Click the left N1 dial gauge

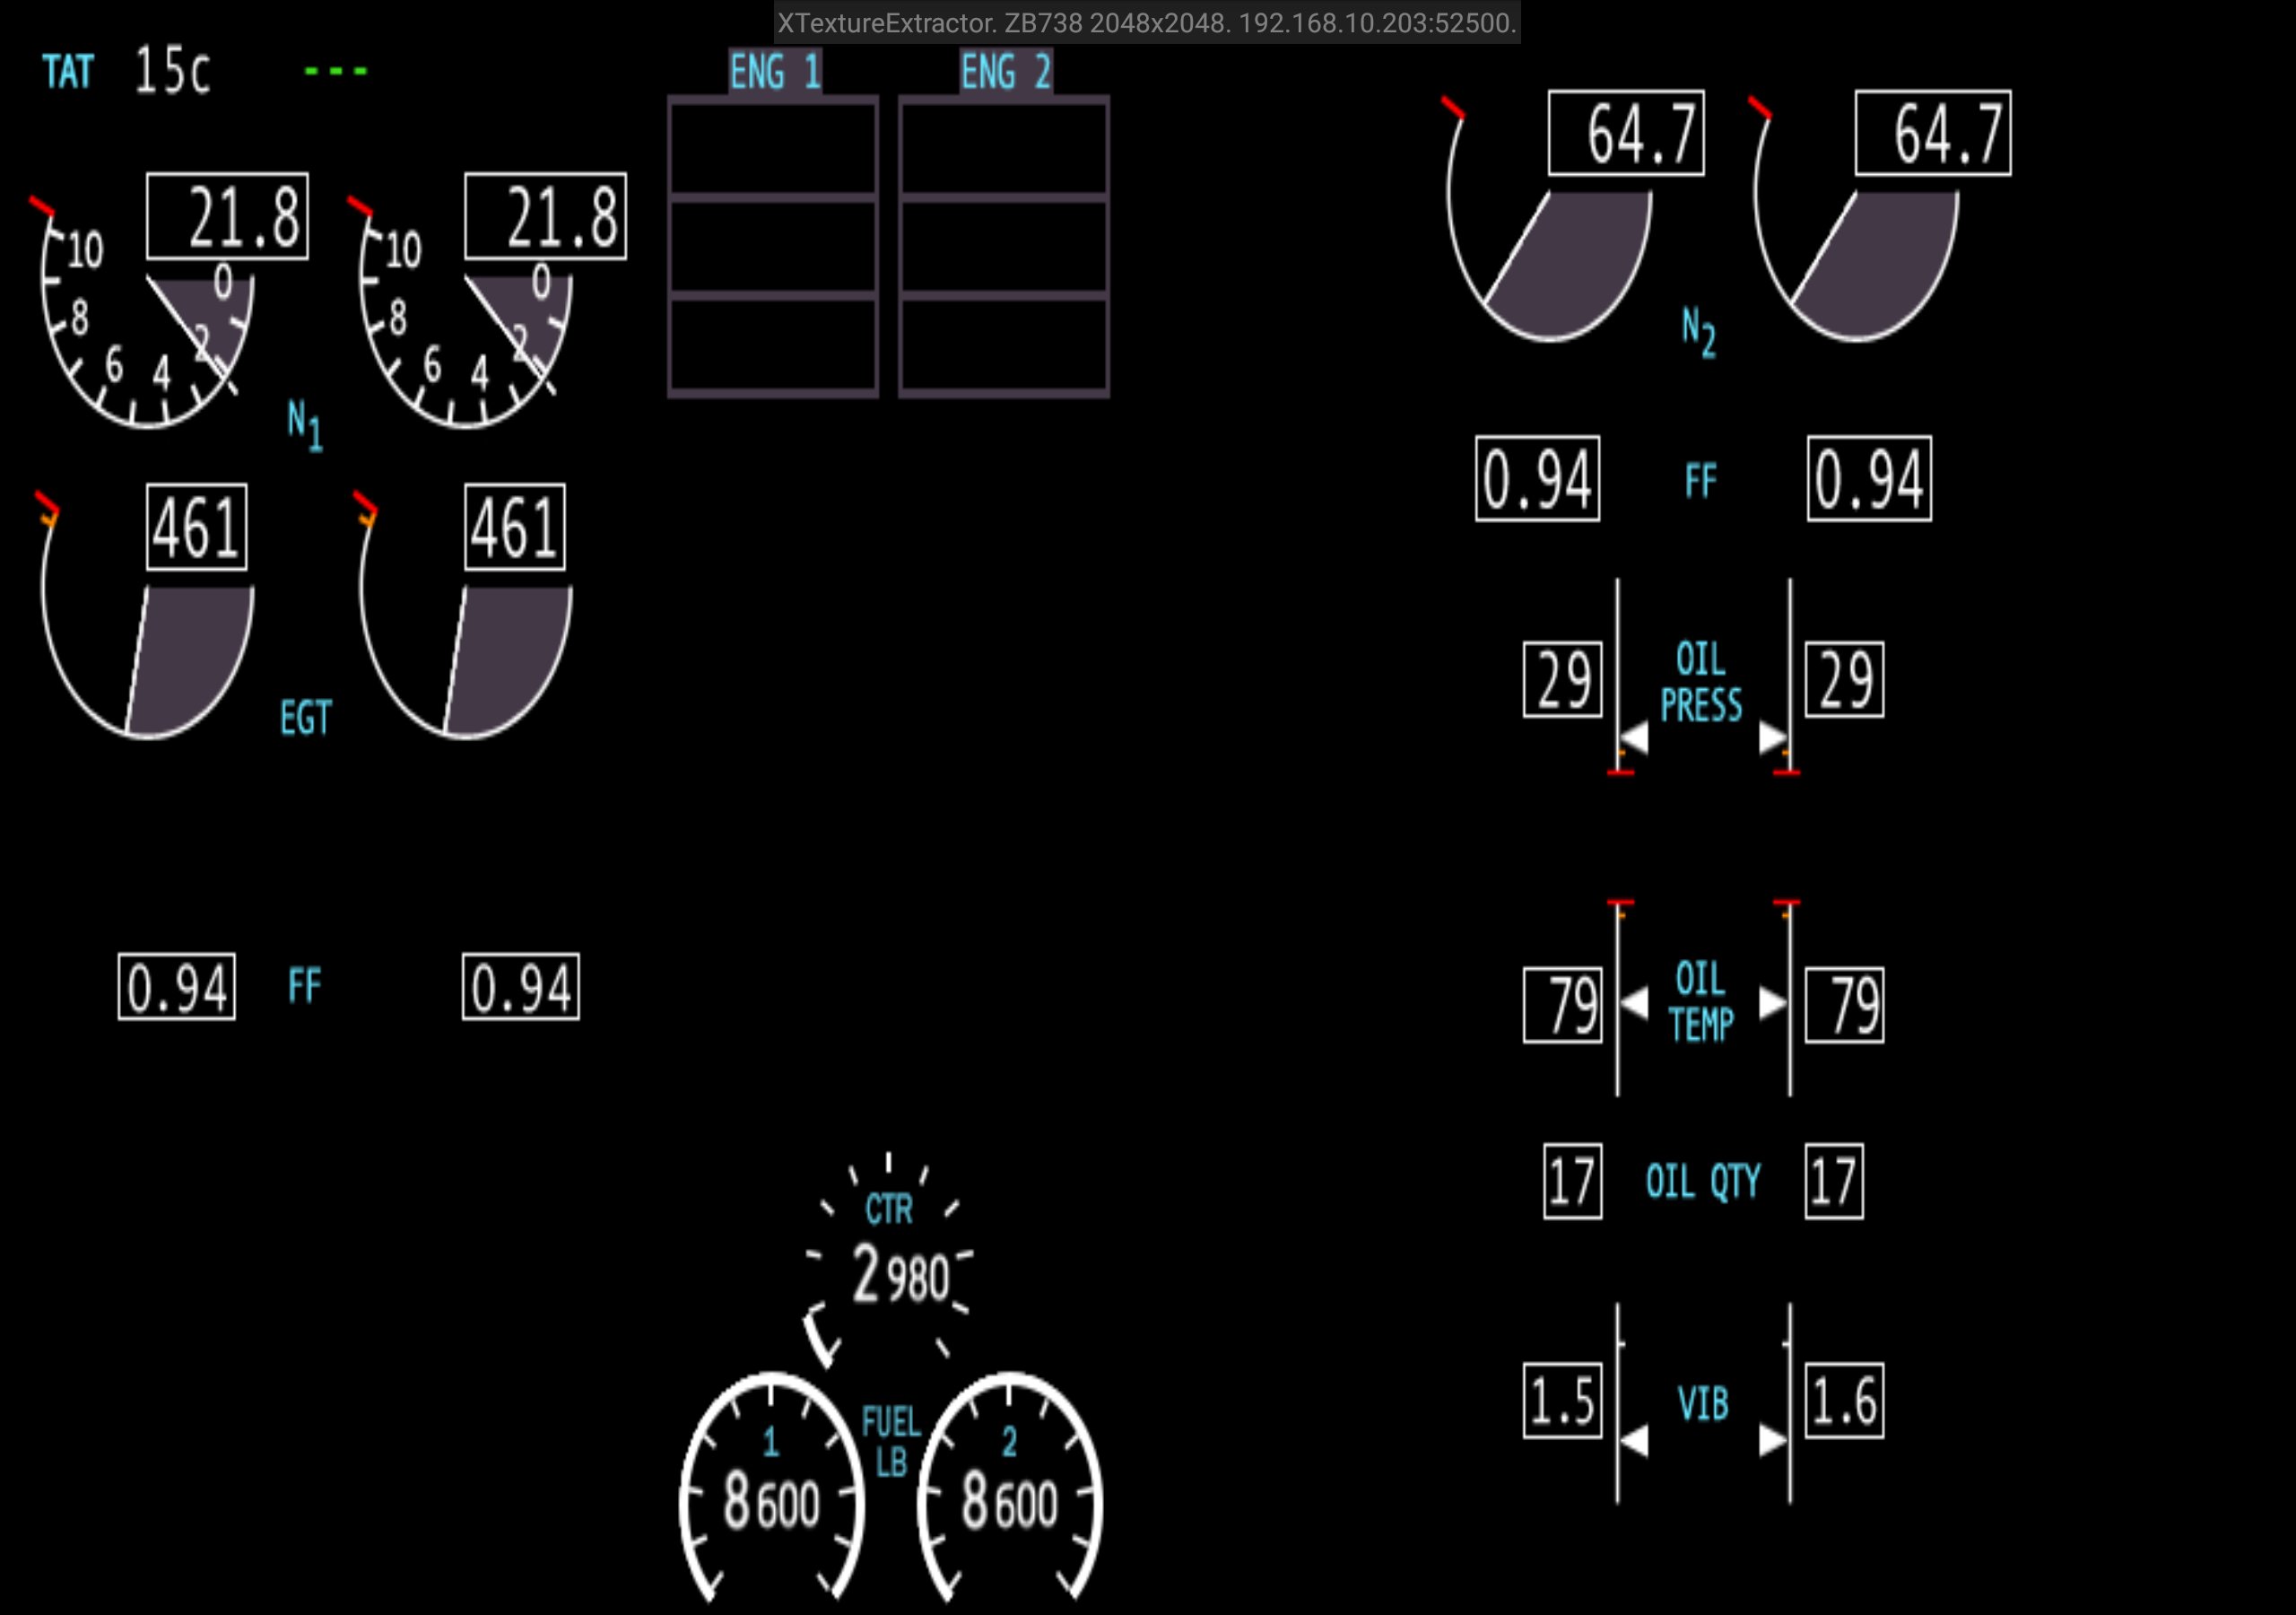(x=147, y=320)
